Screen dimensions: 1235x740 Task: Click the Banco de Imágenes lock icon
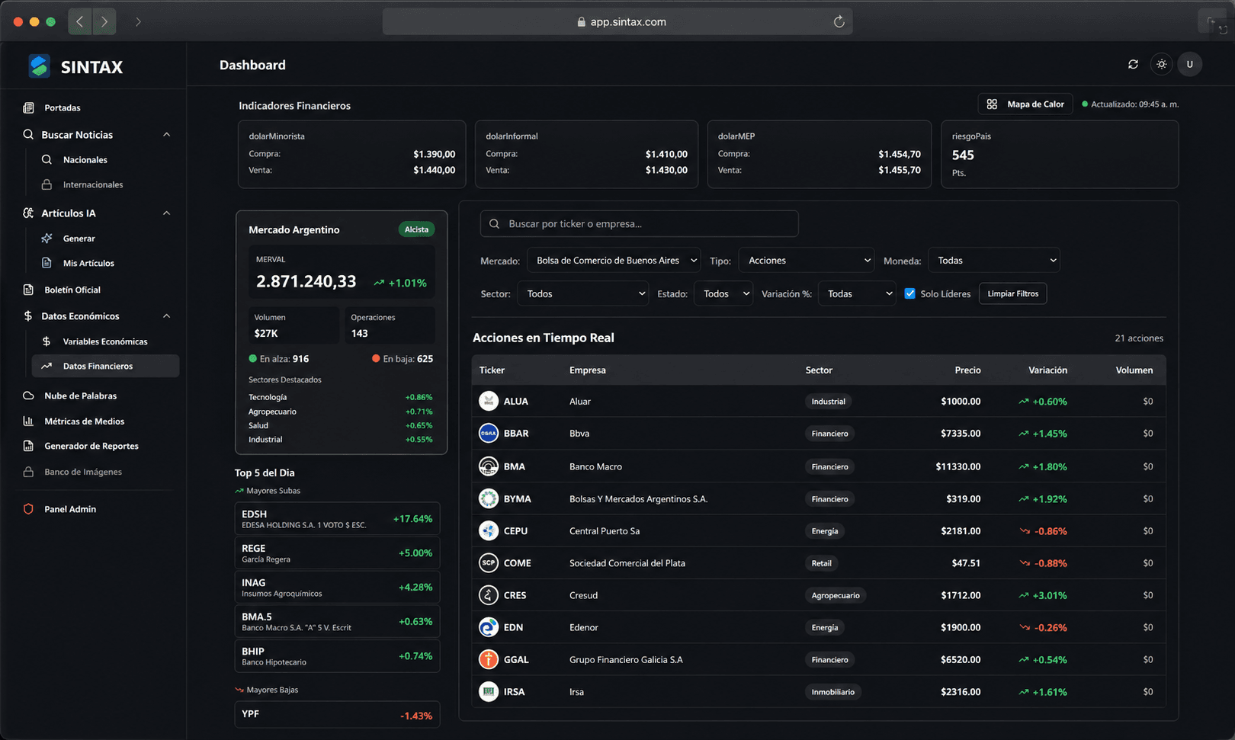click(28, 472)
